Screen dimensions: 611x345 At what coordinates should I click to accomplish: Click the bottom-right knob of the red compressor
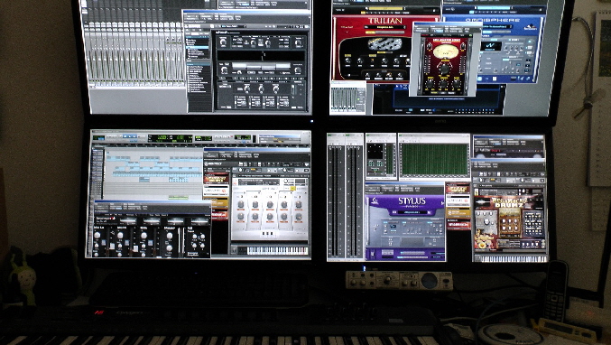coord(456,84)
